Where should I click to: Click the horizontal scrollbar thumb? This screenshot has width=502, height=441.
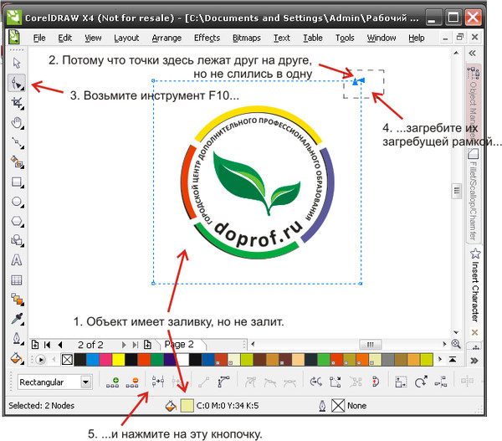(x=371, y=344)
